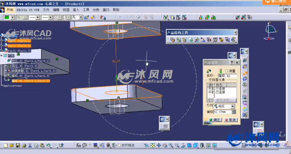
Task: Open the 插入 menu
Action: tap(76, 10)
